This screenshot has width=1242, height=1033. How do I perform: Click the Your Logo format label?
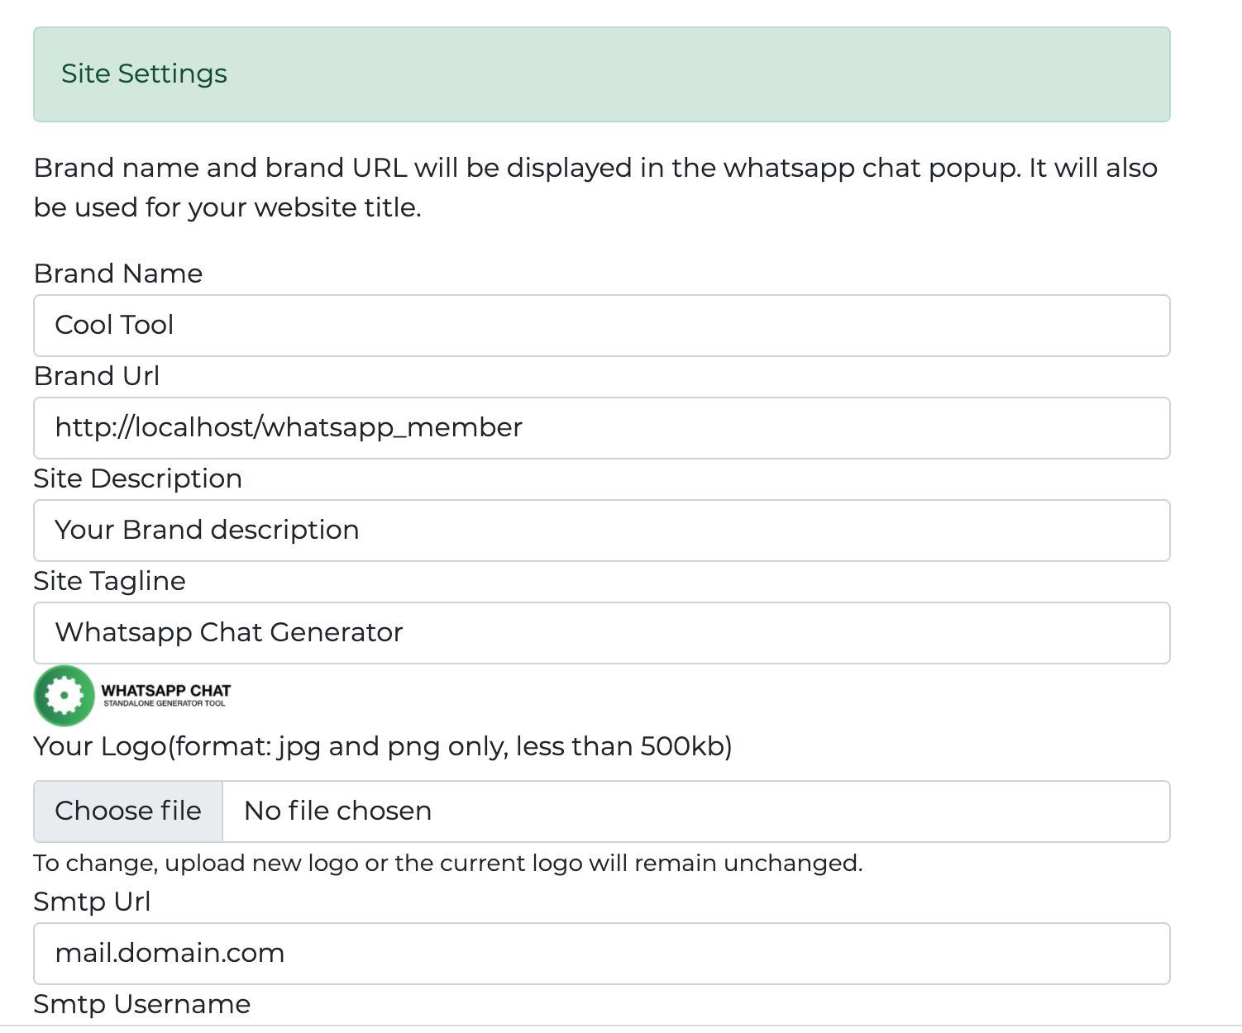382,746
